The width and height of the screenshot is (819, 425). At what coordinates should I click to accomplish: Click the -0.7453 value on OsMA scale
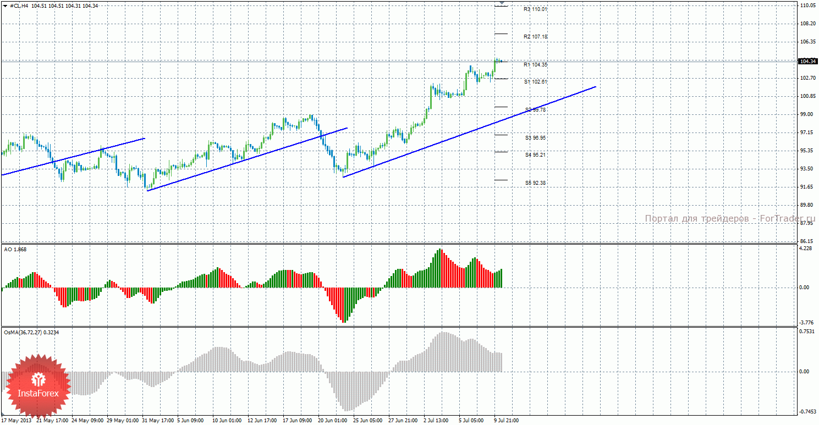pos(807,412)
